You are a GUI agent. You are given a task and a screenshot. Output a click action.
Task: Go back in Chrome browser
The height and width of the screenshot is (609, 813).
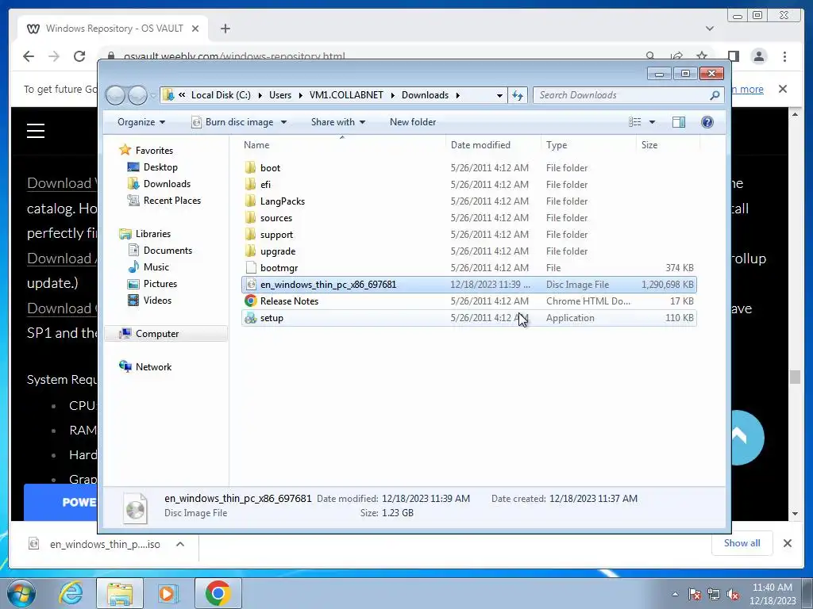(x=29, y=56)
